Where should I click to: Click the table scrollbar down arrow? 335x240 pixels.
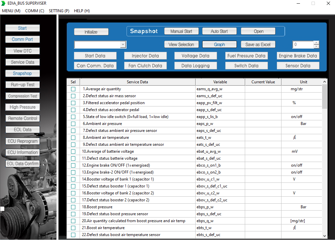coord(324,236)
